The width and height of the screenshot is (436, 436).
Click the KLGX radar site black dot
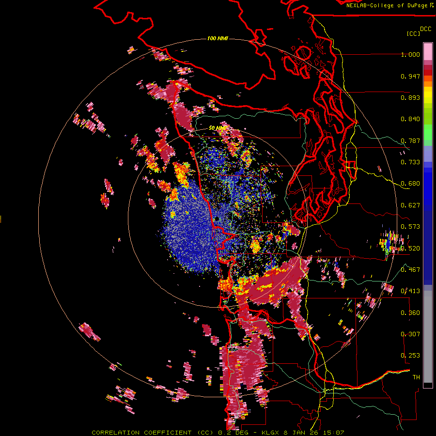click(x=217, y=219)
